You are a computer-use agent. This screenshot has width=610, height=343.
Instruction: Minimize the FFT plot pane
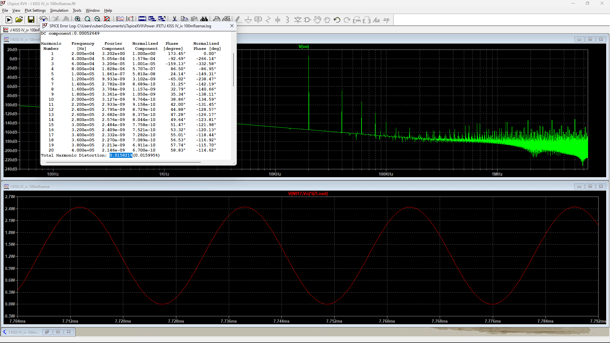(579, 39)
